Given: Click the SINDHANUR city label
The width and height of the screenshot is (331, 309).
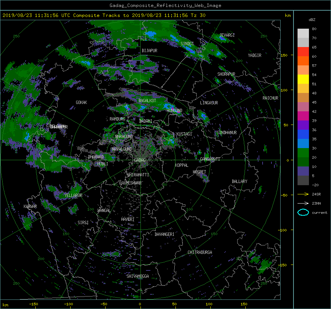Looking at the screenshot, I should click(x=227, y=133).
